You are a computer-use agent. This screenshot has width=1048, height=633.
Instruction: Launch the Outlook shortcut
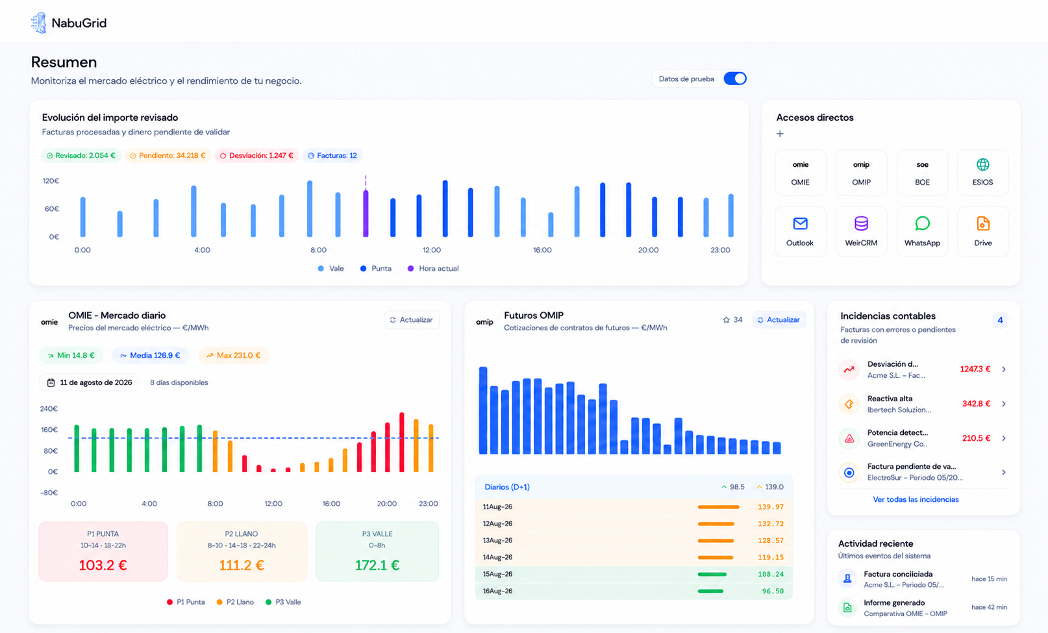click(800, 232)
